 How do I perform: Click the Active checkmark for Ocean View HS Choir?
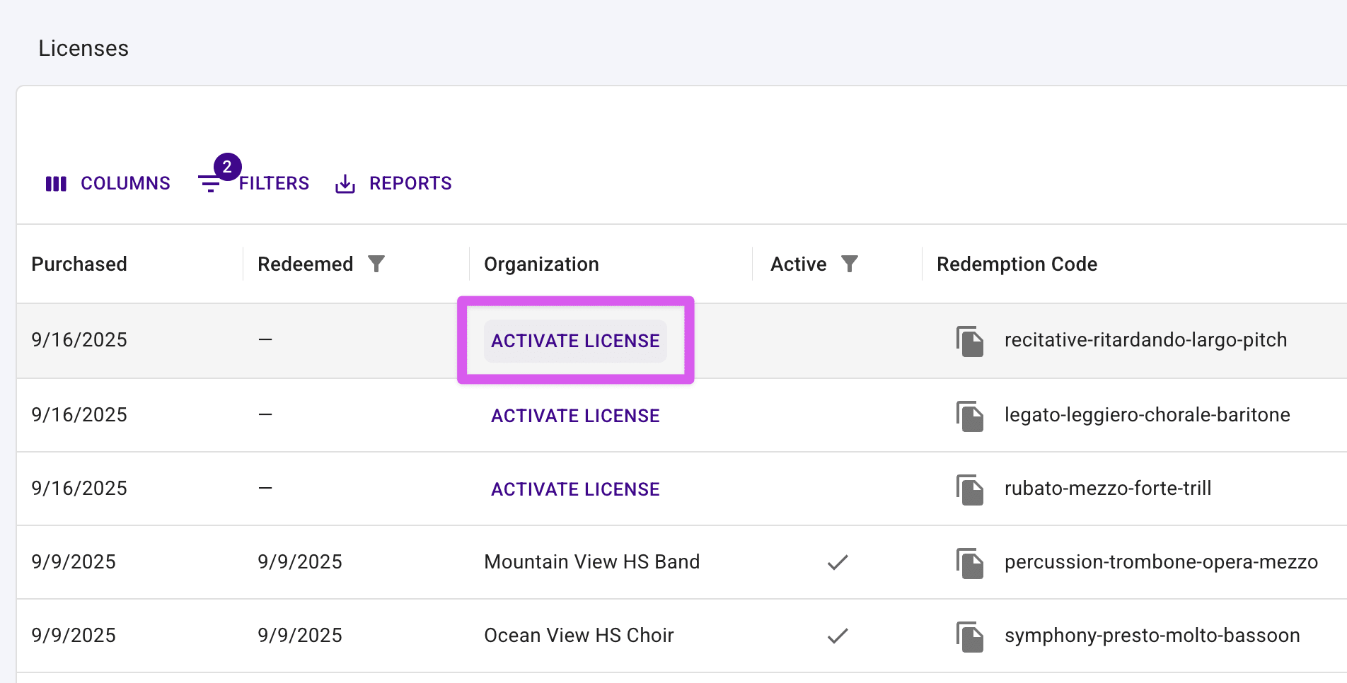[838, 636]
